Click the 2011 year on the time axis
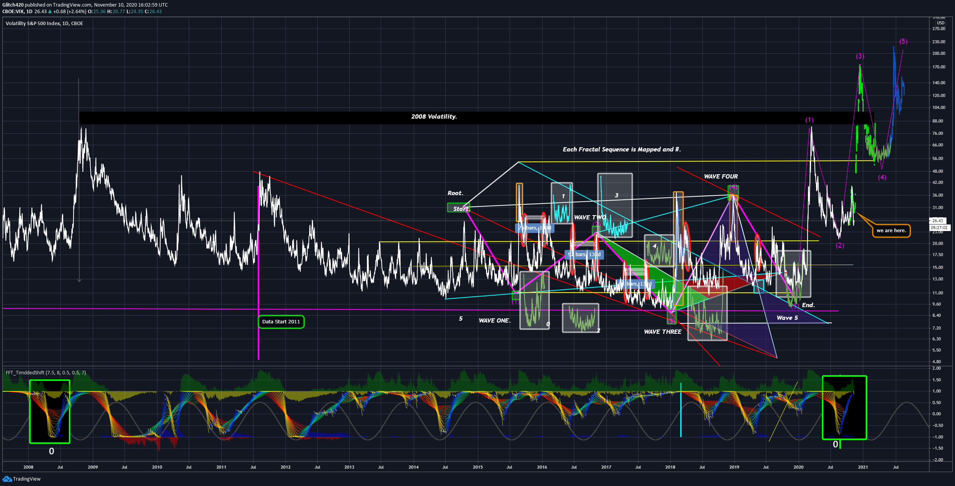Viewport: 955px width, 486px height. click(221, 467)
